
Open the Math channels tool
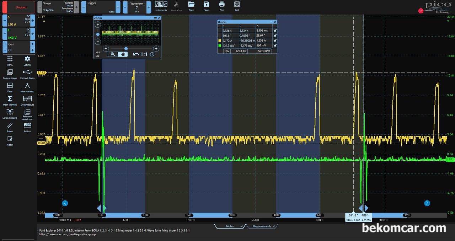click(x=10, y=101)
